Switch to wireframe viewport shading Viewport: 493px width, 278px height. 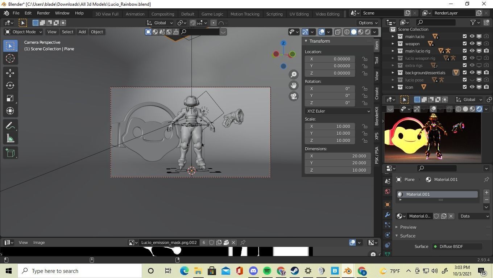[x=347, y=32]
